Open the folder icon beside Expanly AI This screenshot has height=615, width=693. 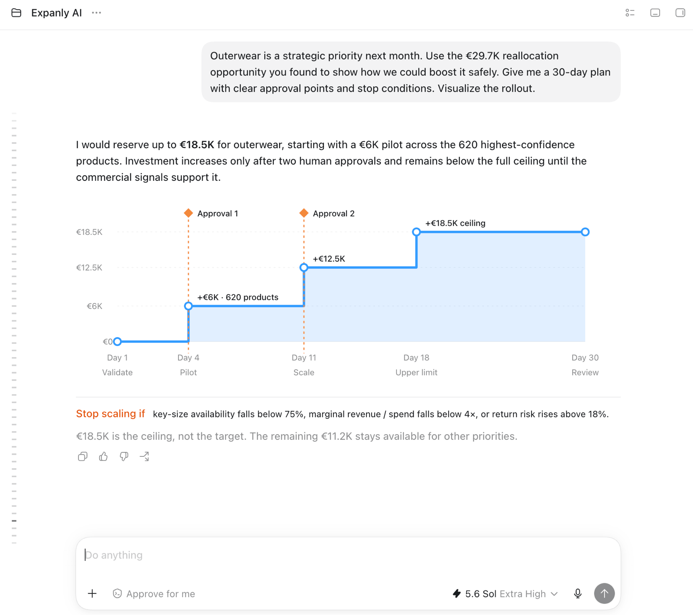coord(16,13)
